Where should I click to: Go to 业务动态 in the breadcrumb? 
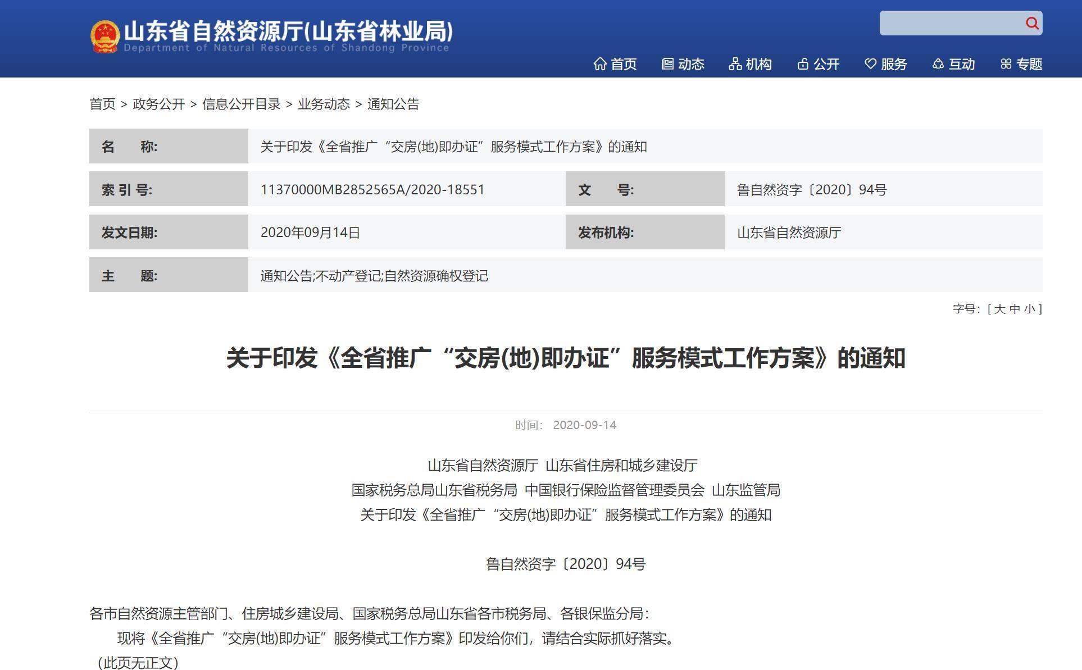click(324, 104)
